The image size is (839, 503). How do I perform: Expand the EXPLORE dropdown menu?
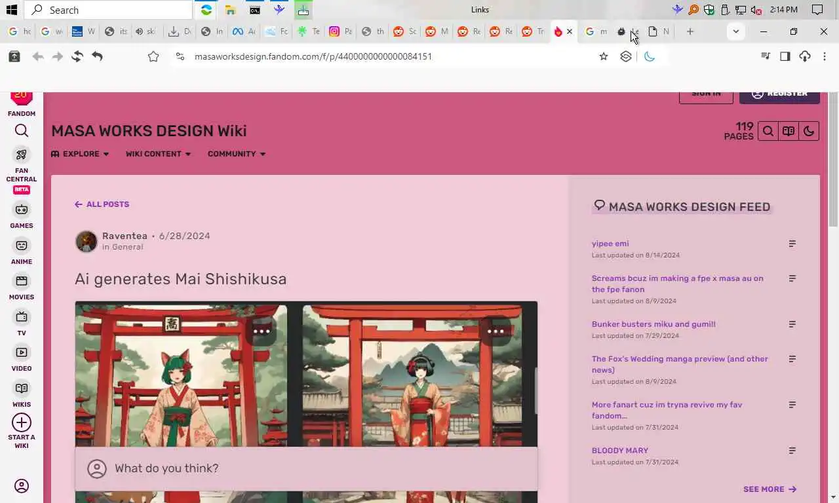(x=80, y=154)
